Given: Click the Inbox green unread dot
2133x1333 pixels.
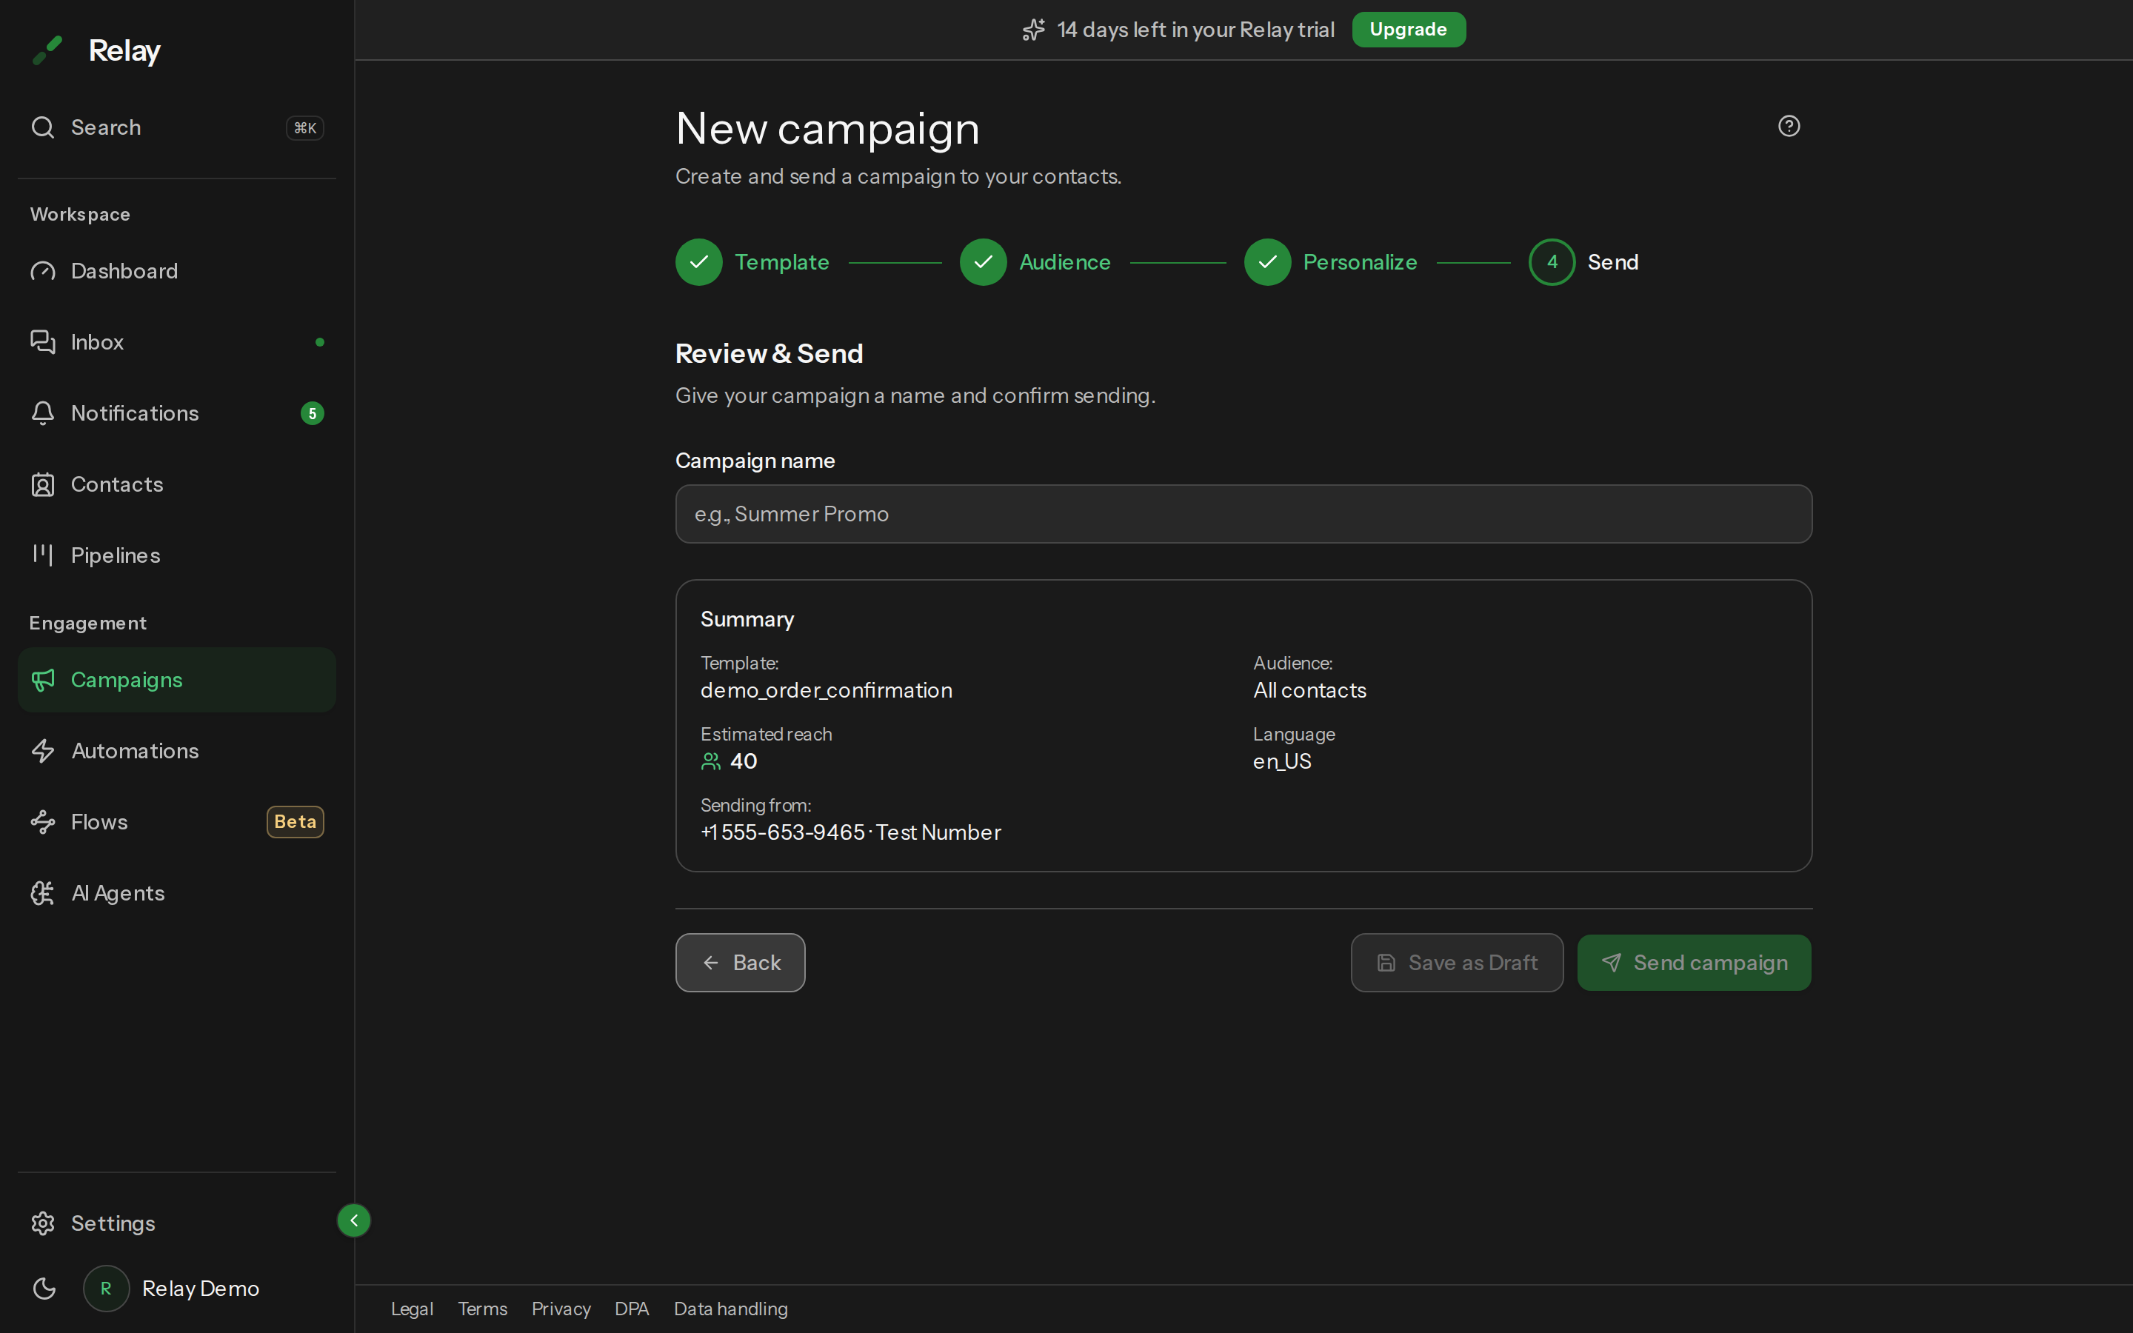Looking at the screenshot, I should (320, 342).
